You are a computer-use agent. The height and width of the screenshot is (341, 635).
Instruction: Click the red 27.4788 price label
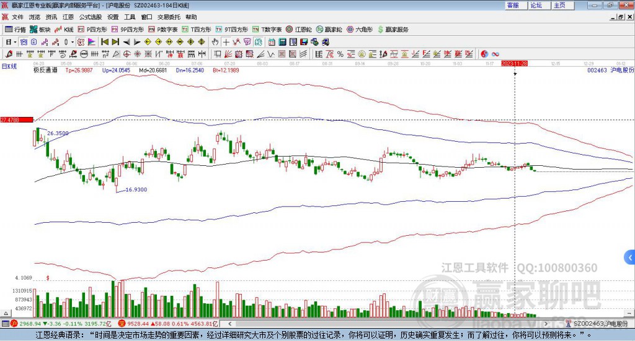tap(17, 119)
